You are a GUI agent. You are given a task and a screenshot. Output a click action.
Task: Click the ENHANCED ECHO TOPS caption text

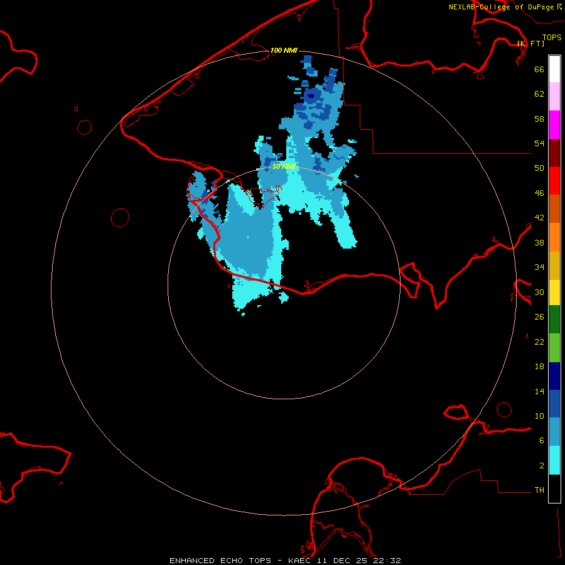[220, 561]
